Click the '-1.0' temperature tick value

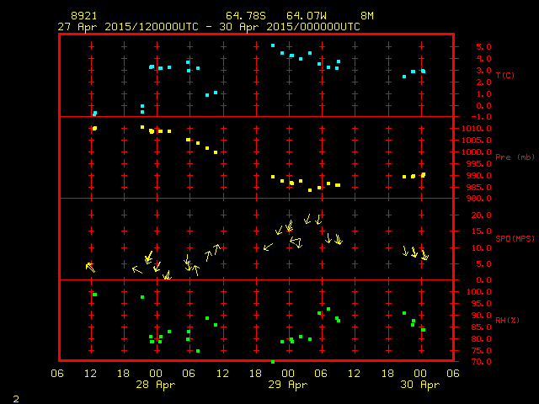tap(481, 117)
